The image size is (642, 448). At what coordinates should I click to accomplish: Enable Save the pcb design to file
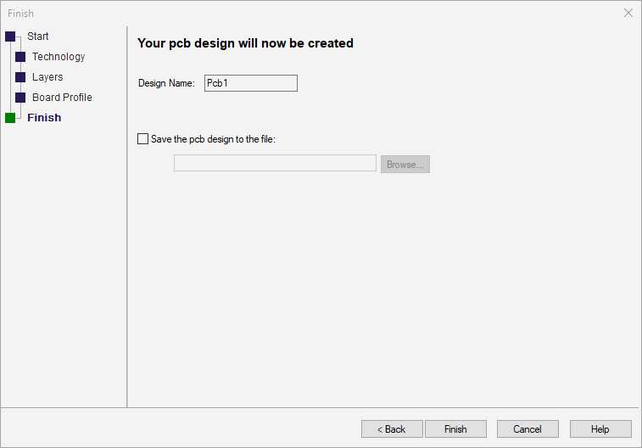point(142,138)
